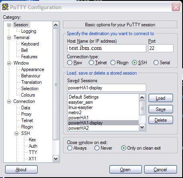Click category tree scrollbar thumb
Screen dimensions: 183x178
point(56,84)
